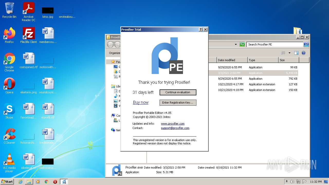Viewport: 329px width, 185px height.
Task: Open support@proxifier.com contact link
Action: [175, 128]
